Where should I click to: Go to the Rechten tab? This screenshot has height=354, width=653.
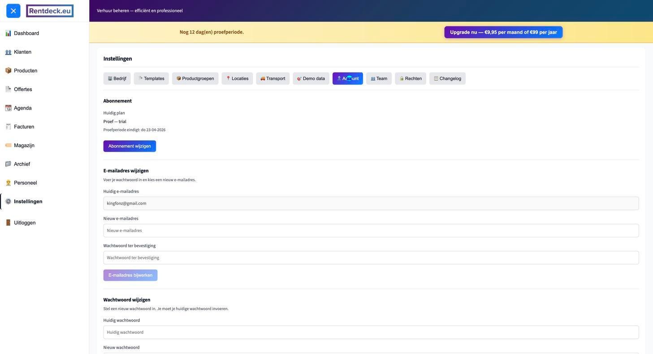click(x=410, y=79)
